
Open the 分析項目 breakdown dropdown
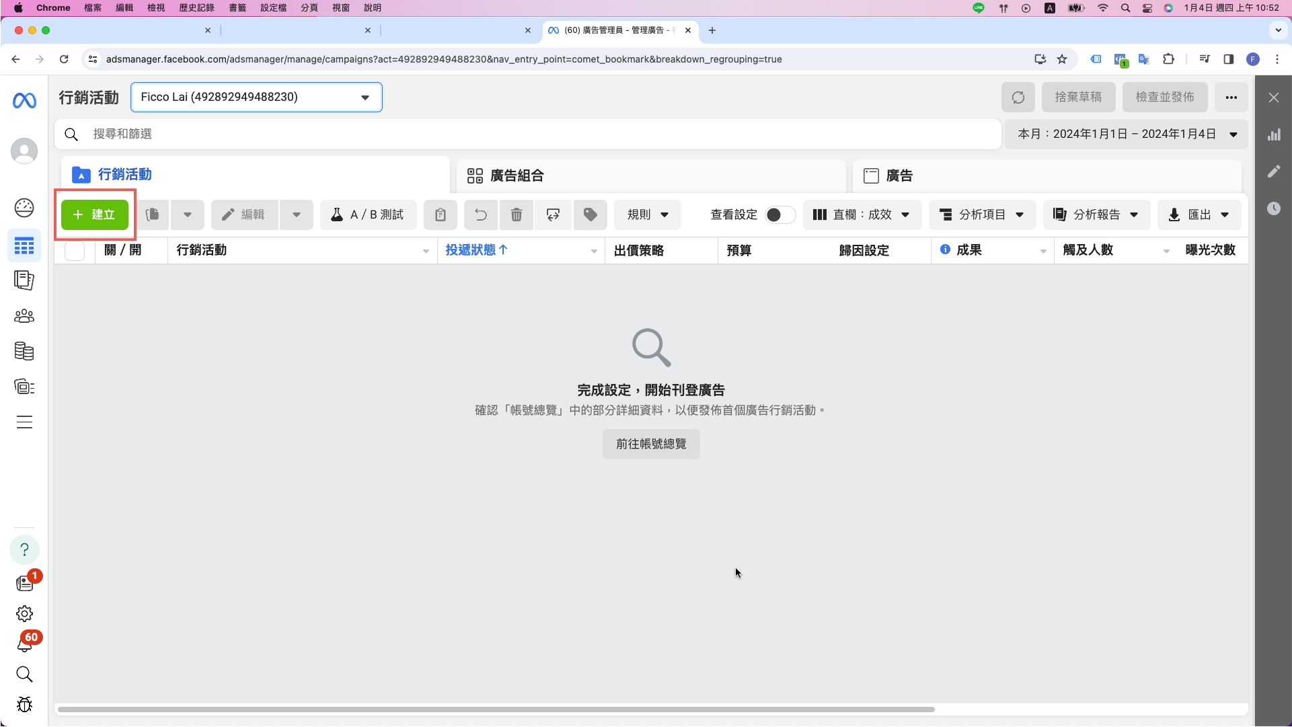982,215
